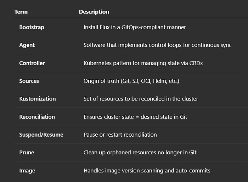Click the Agent term in table
Viewport: 248px width, 182px height.
point(27,45)
